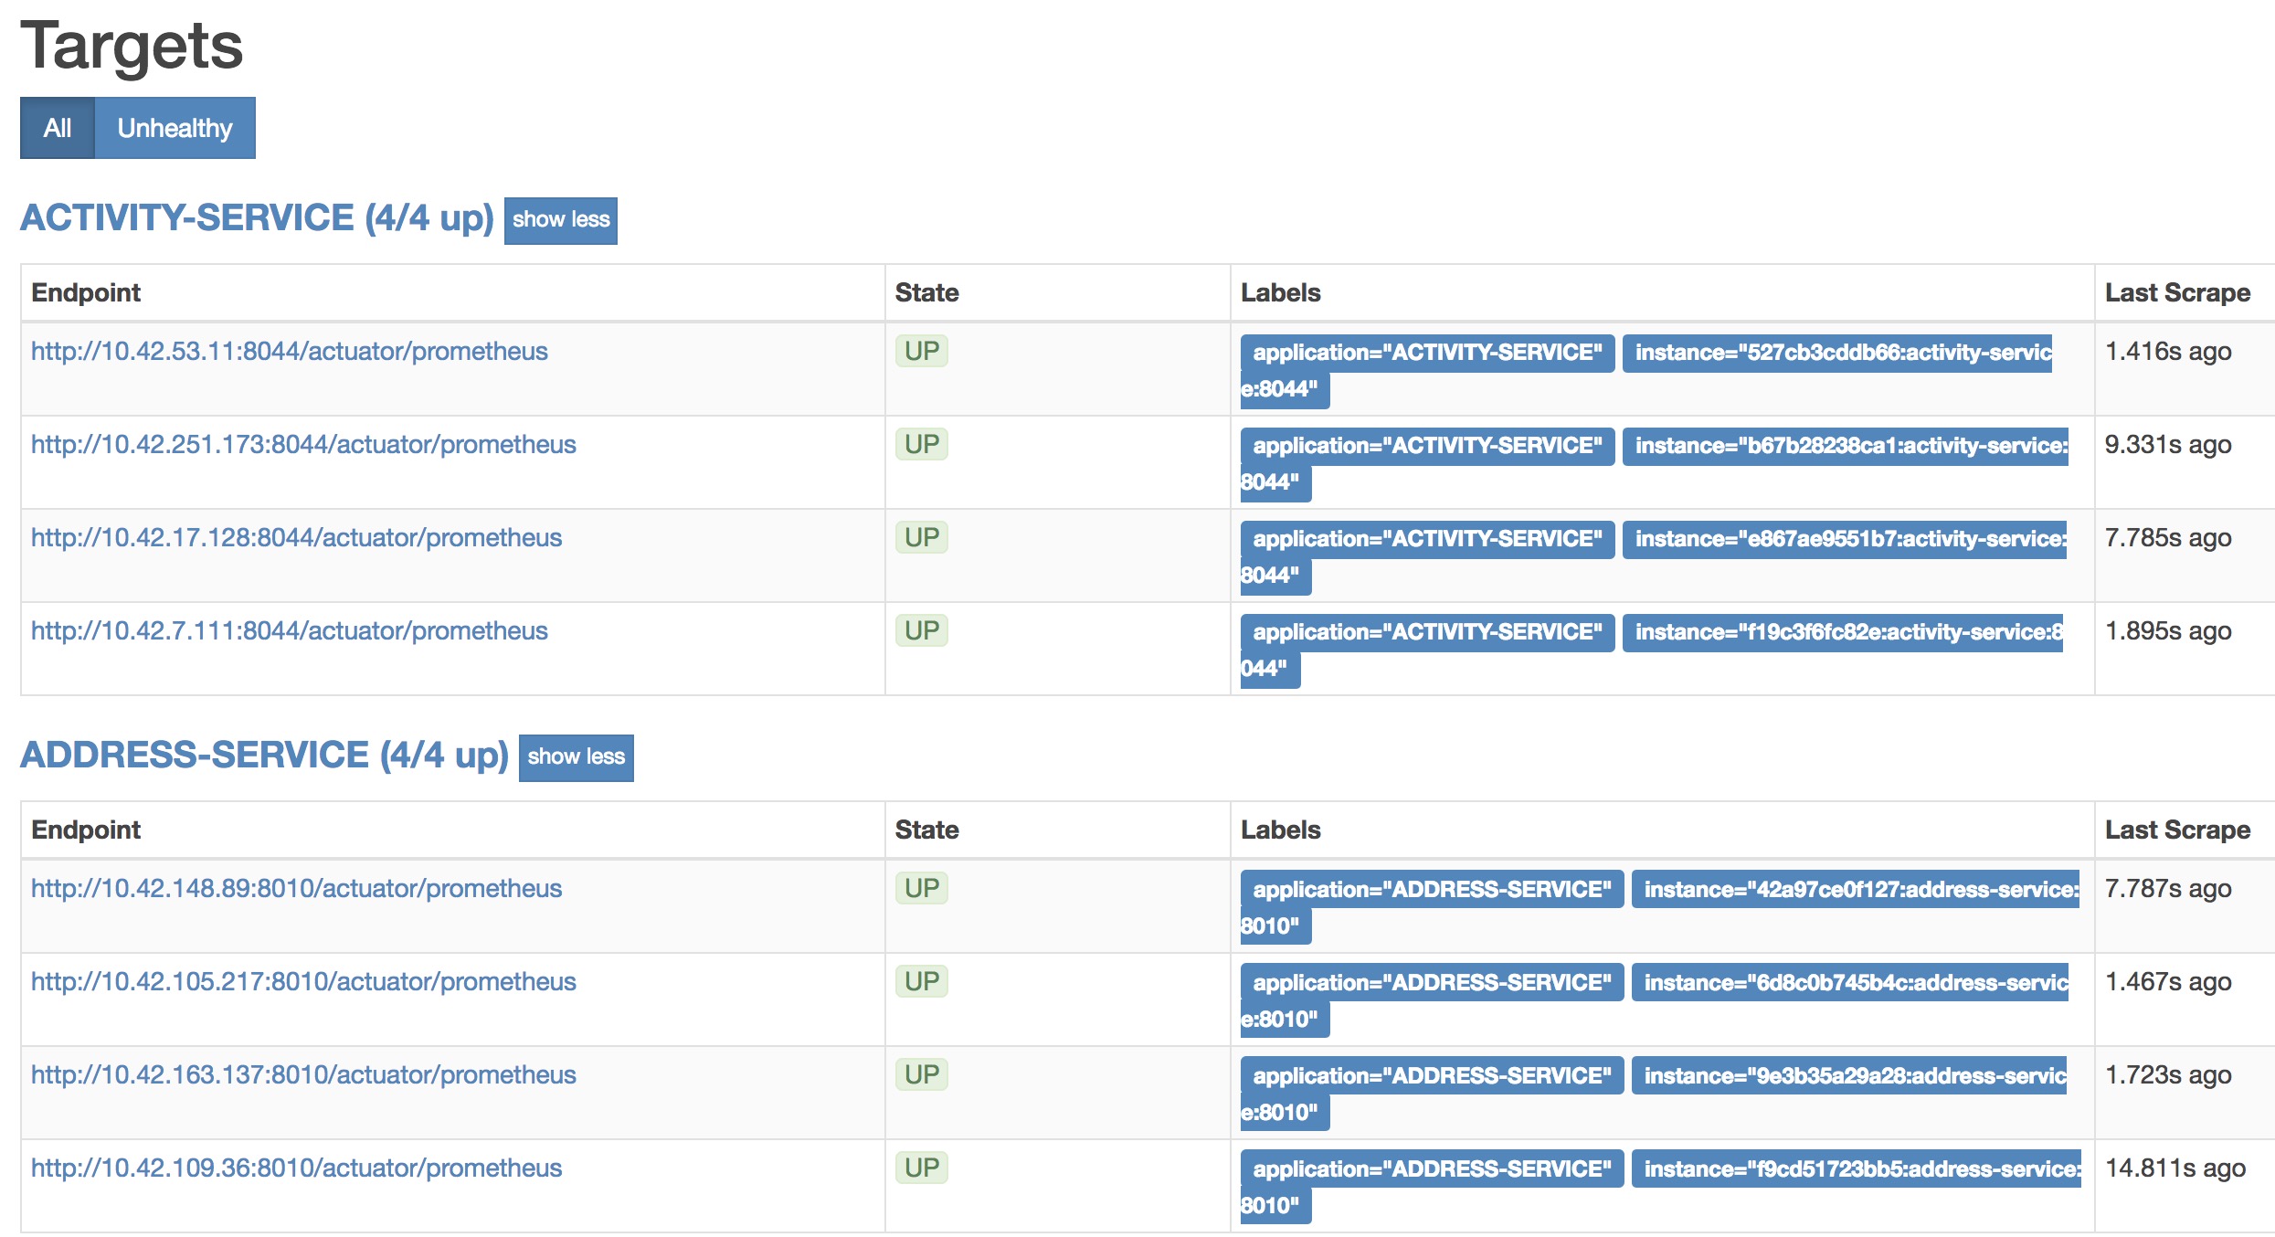Open endpoint http://10.42.148.89:8010/actuator/prometheus
This screenshot has width=2275, height=1237.
click(296, 889)
